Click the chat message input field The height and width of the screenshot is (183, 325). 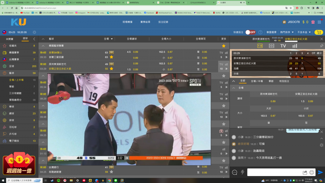274,172
